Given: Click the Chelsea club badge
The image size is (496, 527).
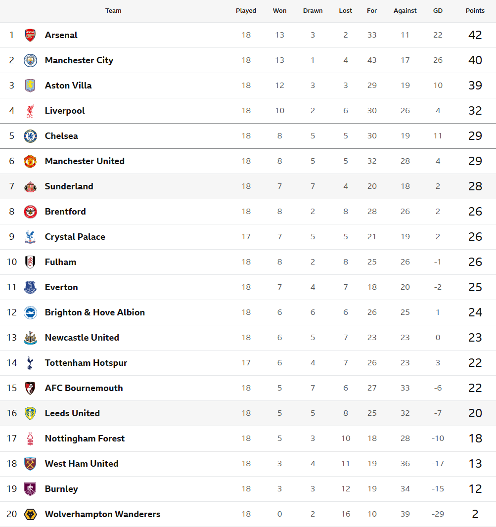Looking at the screenshot, I should (30, 136).
